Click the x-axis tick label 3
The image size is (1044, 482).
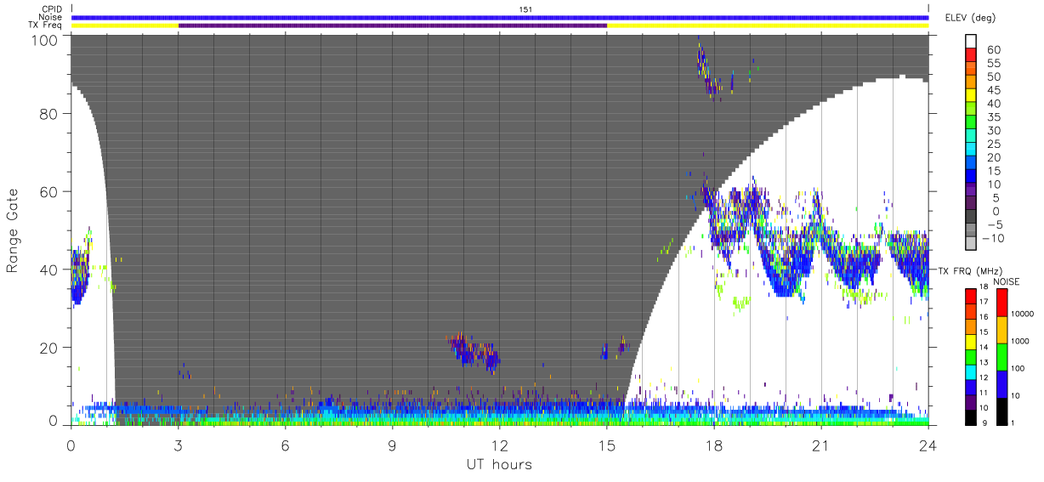coord(179,445)
